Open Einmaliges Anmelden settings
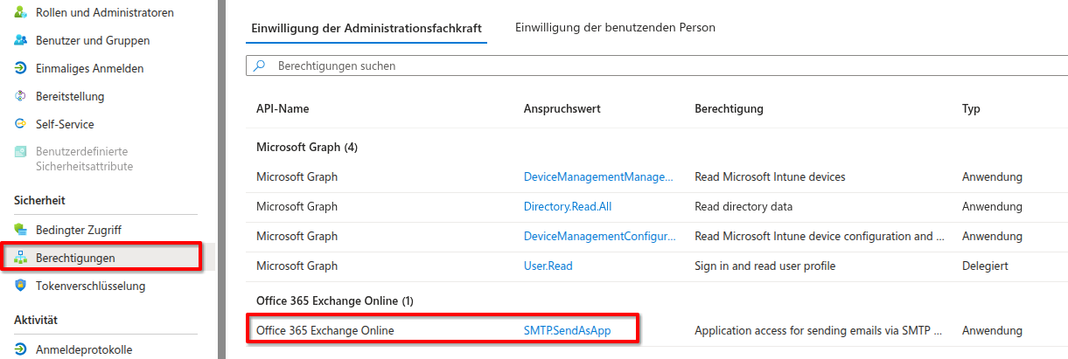The height and width of the screenshot is (359, 1068). [90, 69]
